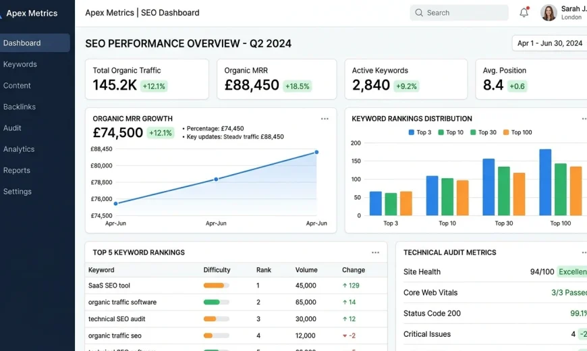587x351 pixels.
Task: Click the tallest blue bar in Top 100 group
Action: (545, 182)
